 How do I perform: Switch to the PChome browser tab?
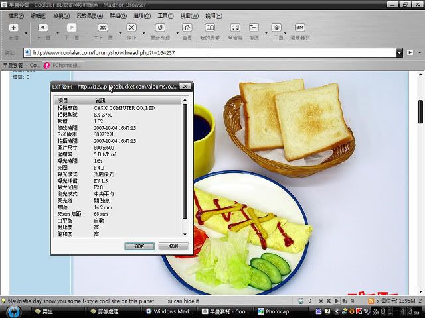[64, 65]
